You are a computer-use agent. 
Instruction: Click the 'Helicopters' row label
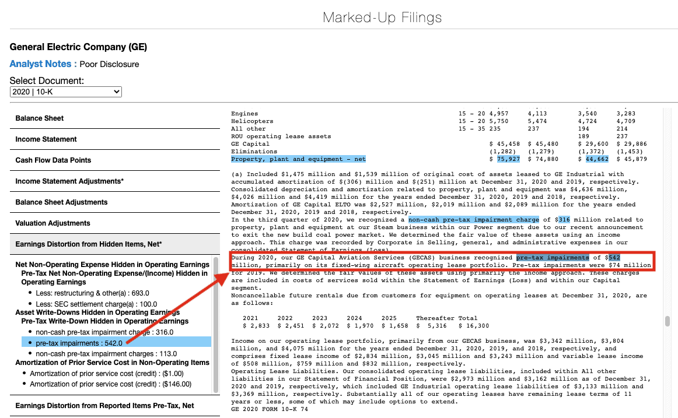coord(252,121)
